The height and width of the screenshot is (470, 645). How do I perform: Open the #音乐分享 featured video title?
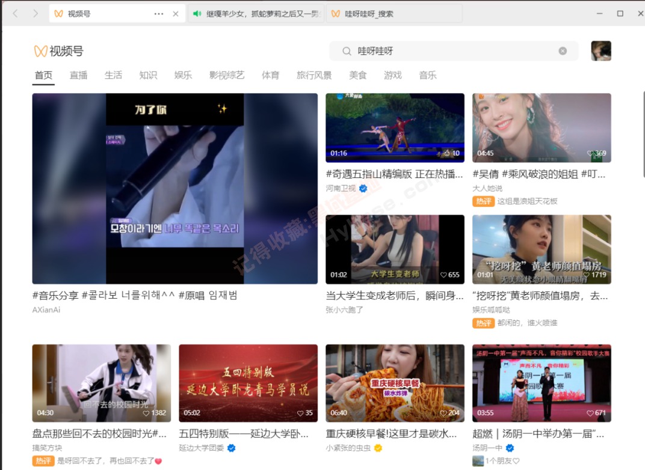(x=135, y=295)
